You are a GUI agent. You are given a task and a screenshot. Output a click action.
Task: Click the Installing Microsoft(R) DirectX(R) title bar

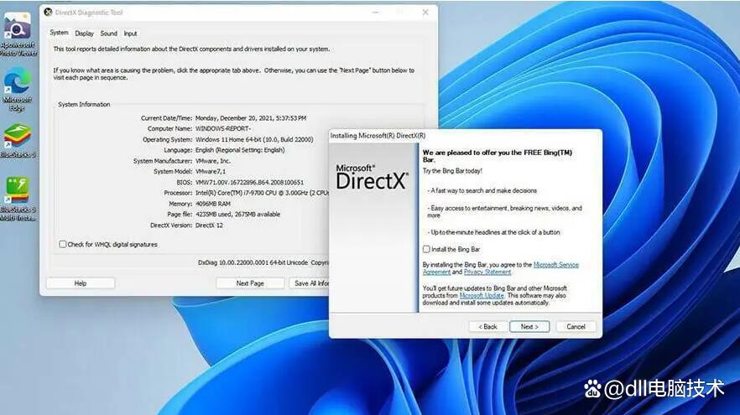(x=465, y=135)
